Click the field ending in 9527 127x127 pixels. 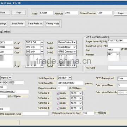[14, 92]
